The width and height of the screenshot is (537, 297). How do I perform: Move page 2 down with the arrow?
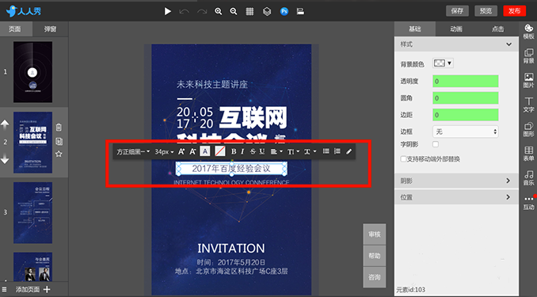point(5,159)
